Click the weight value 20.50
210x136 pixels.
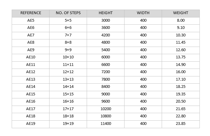181,102
